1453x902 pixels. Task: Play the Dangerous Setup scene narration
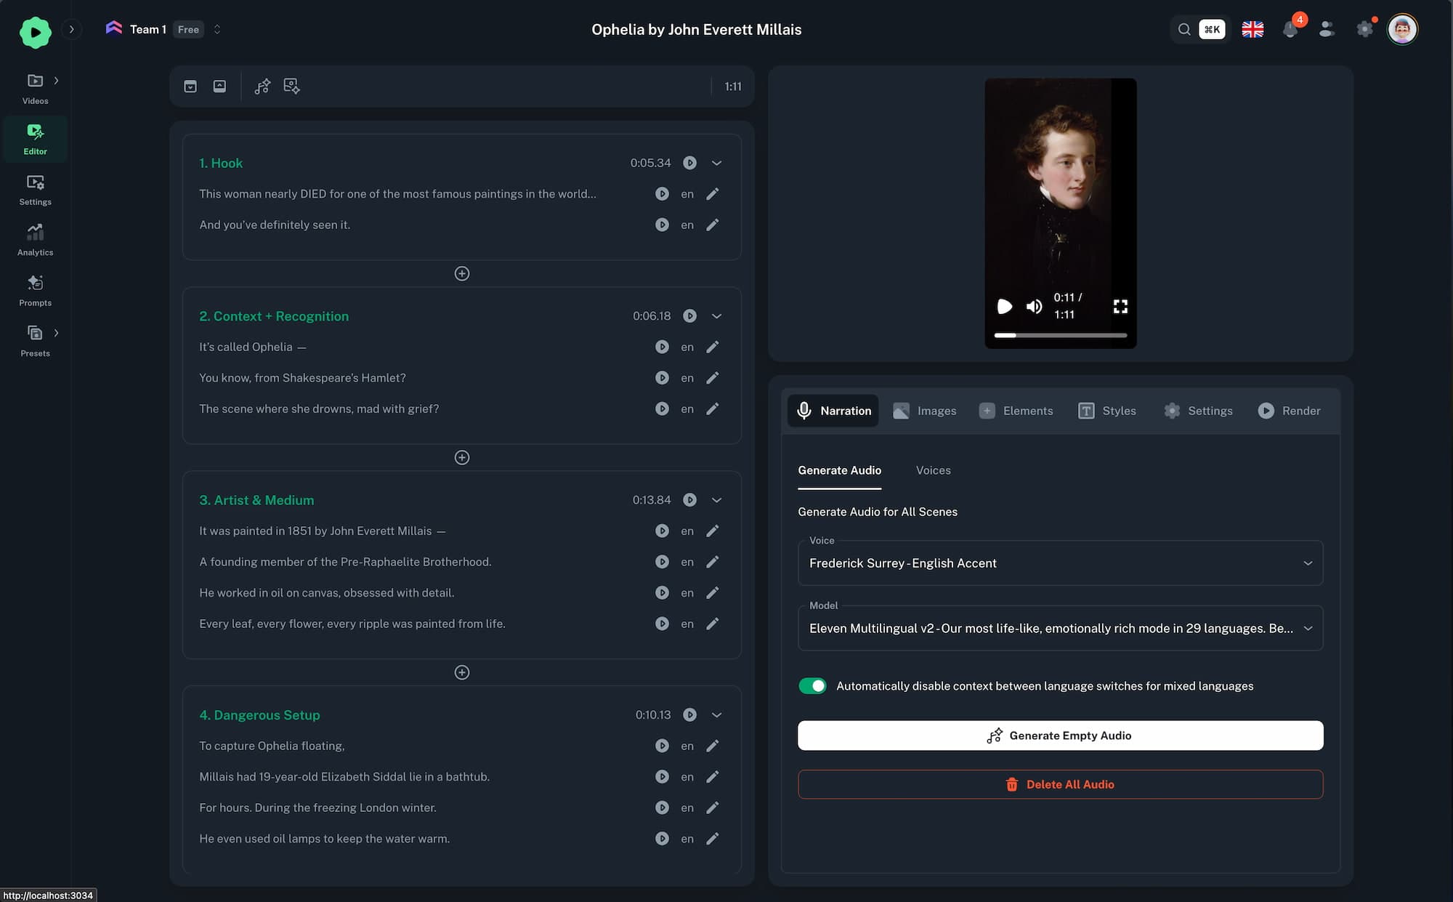coord(689,714)
